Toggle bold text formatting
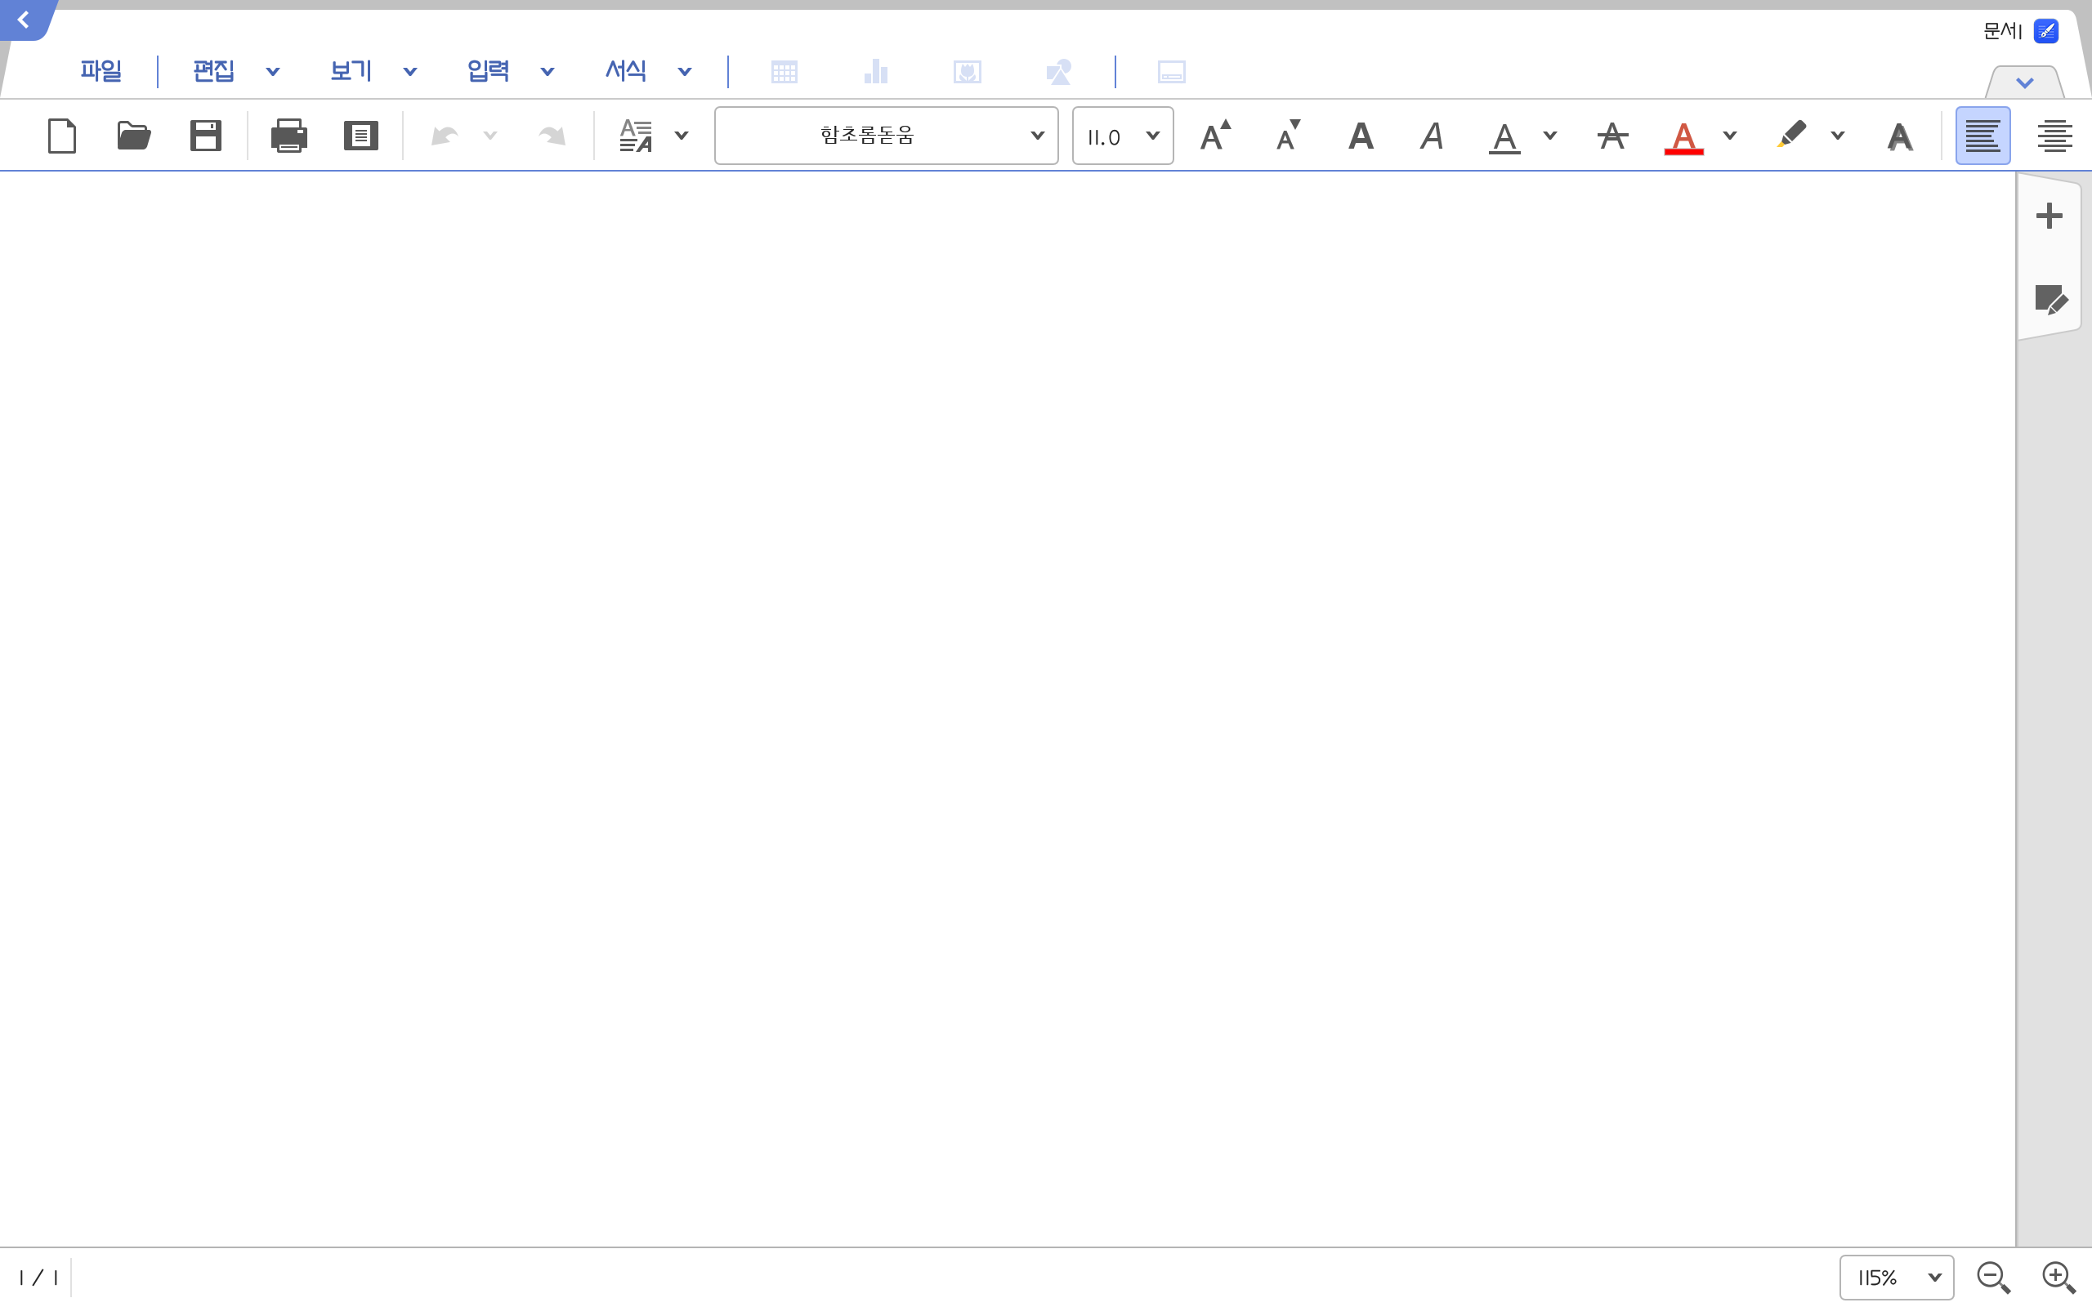Image resolution: width=2092 pixels, height=1307 pixels. (1361, 136)
